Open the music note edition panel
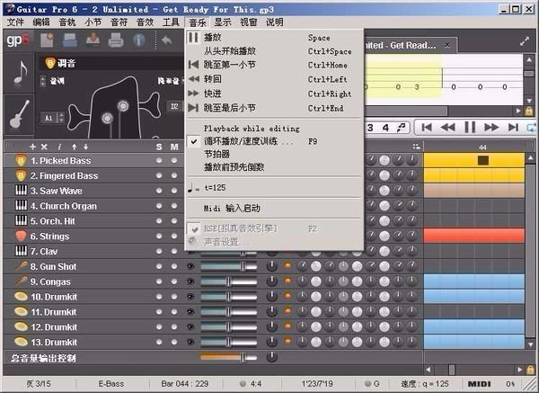The image size is (539, 393). tap(19, 72)
